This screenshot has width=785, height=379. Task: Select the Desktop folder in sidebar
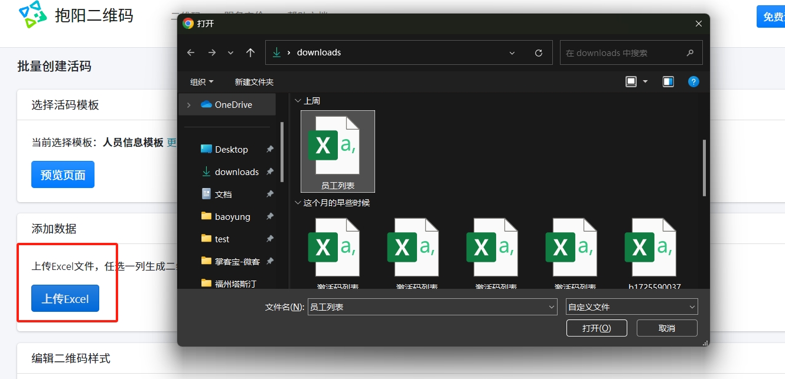coord(231,150)
